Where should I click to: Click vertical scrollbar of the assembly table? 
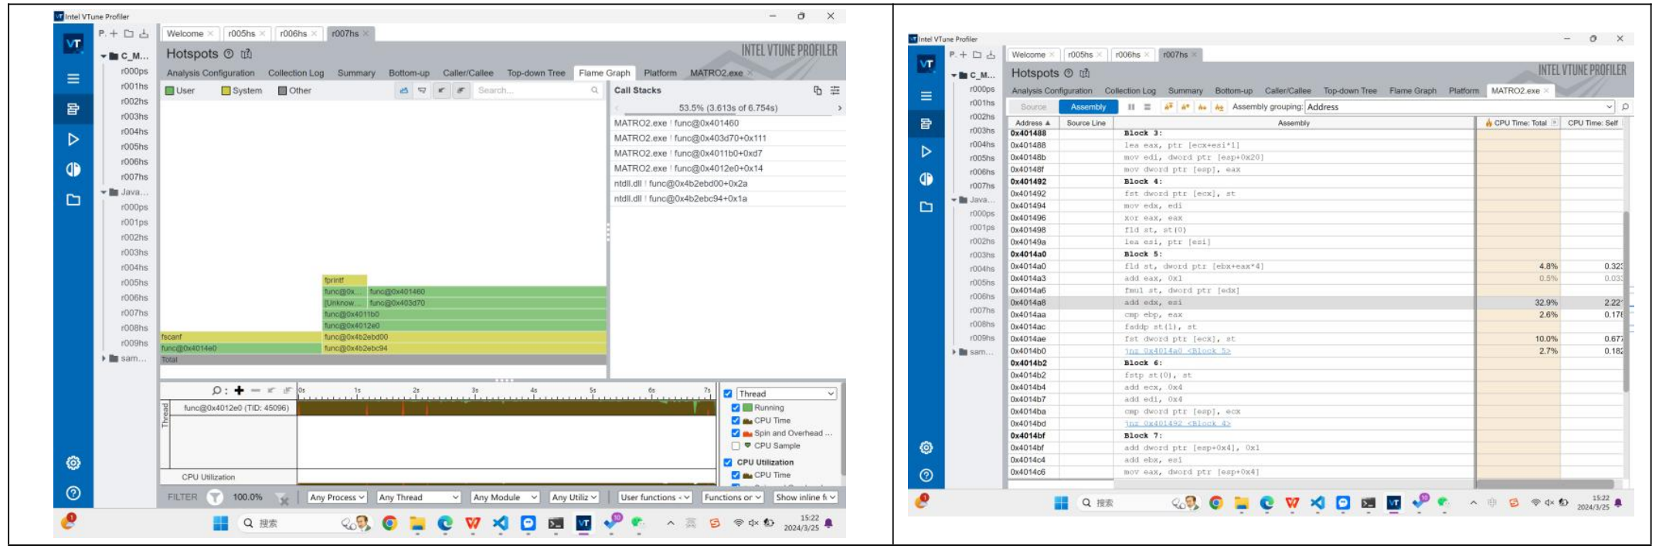tap(1626, 301)
